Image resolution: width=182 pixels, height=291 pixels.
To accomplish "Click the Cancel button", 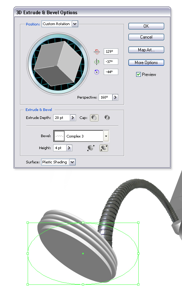I will (146, 37).
